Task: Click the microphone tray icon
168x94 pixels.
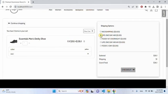Action: tap(137, 91)
